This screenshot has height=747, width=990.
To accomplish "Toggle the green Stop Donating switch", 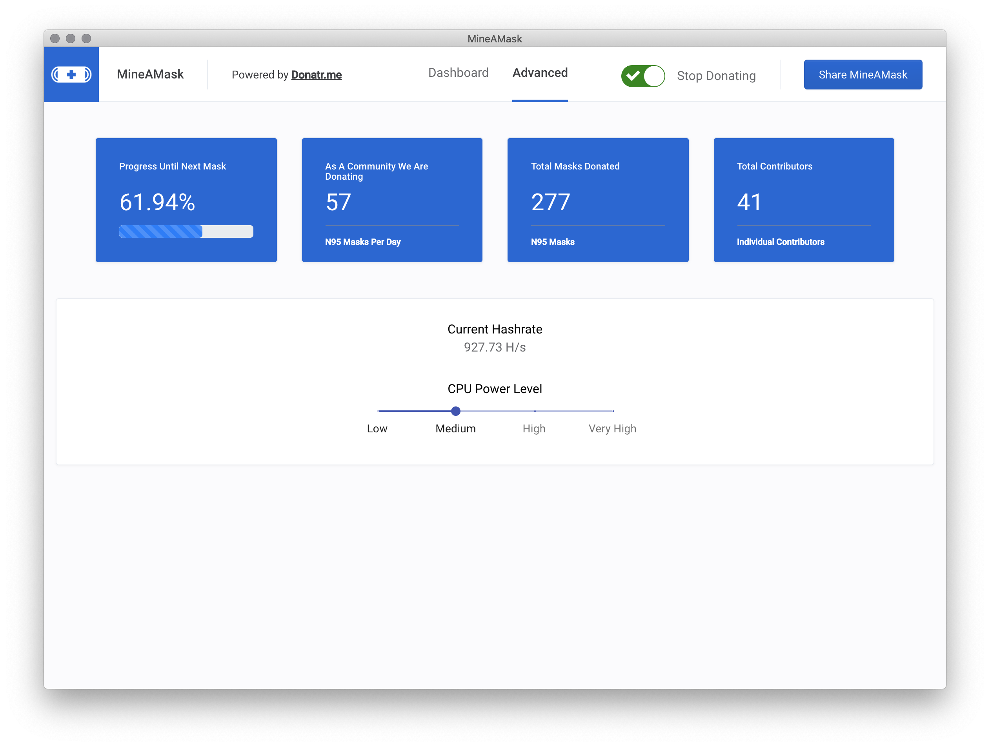I will (643, 76).
